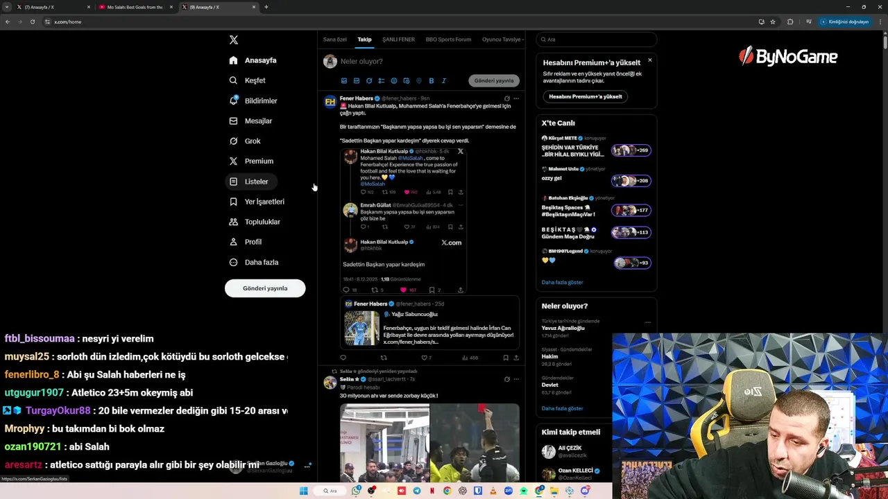Open more options on Fener Habers post
The height and width of the screenshot is (499, 888).
click(515, 98)
